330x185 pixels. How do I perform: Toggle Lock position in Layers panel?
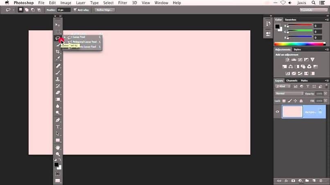295,101
